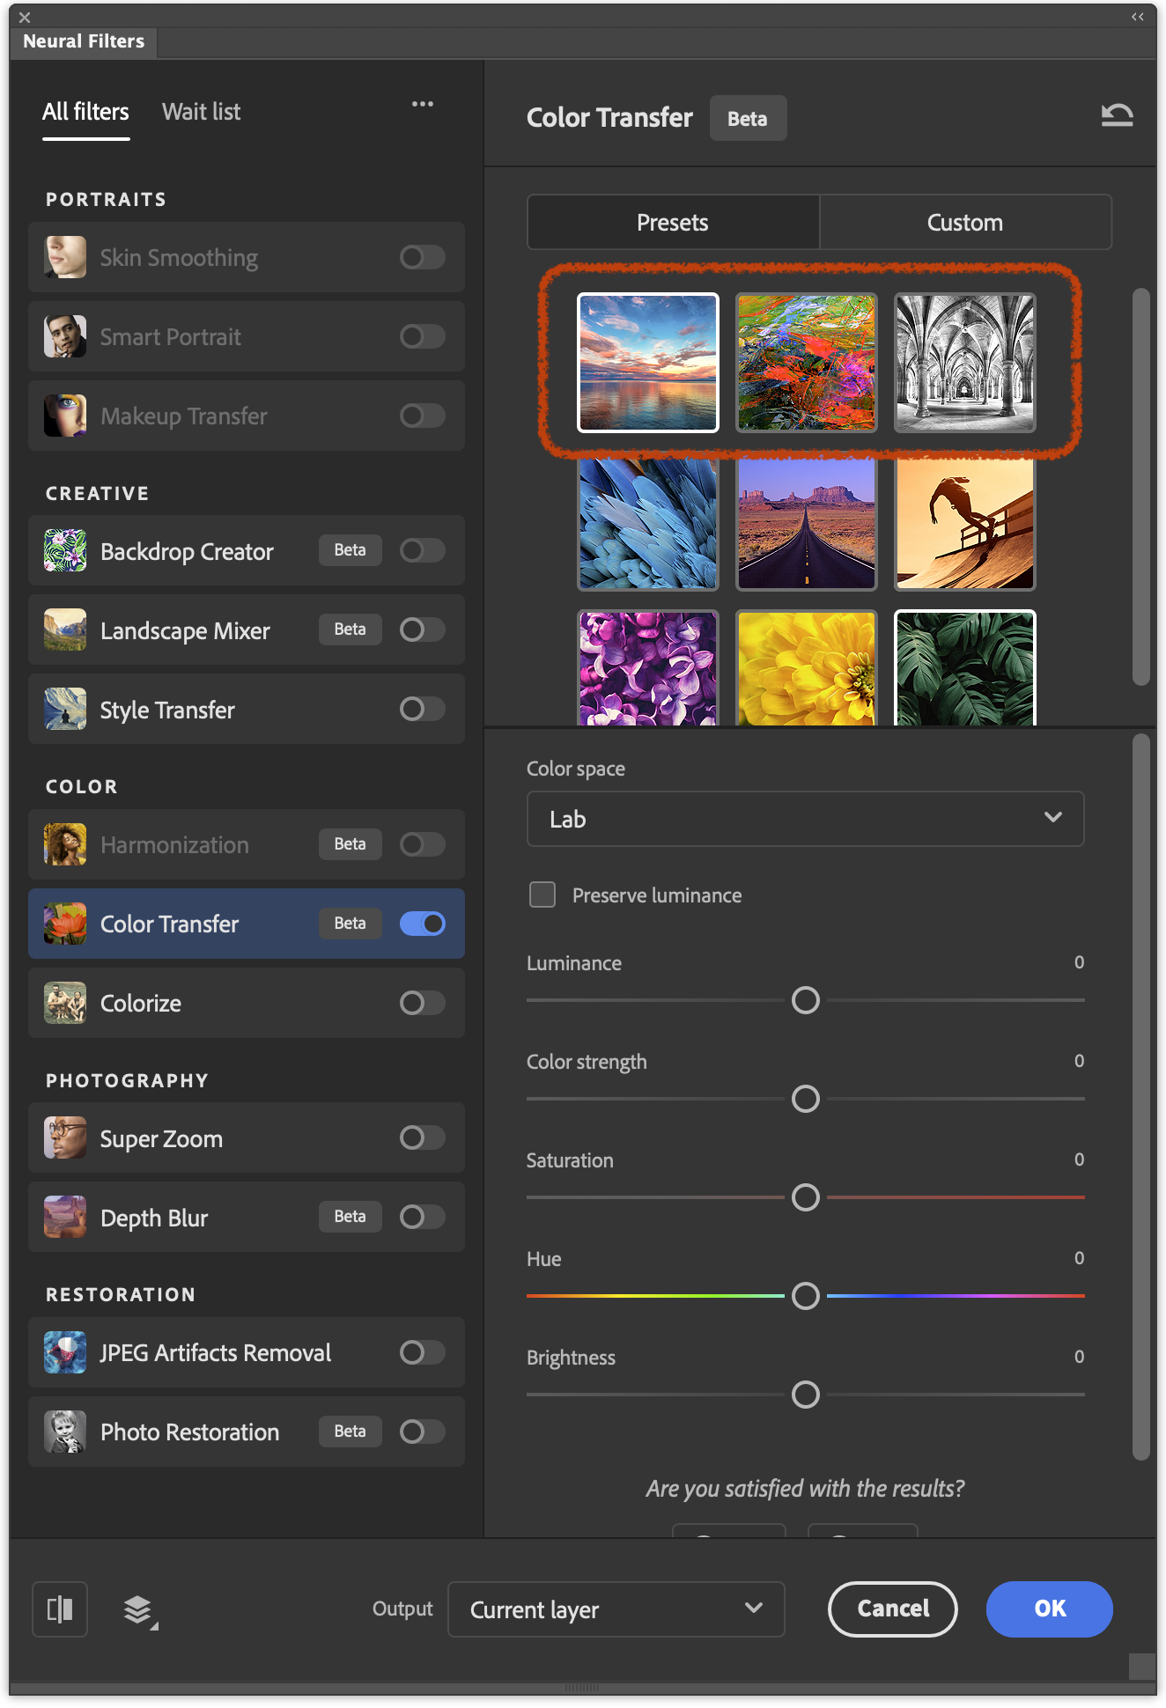Enable the Skin Smoothing toggle
The width and height of the screenshot is (1166, 1708).
(x=423, y=257)
